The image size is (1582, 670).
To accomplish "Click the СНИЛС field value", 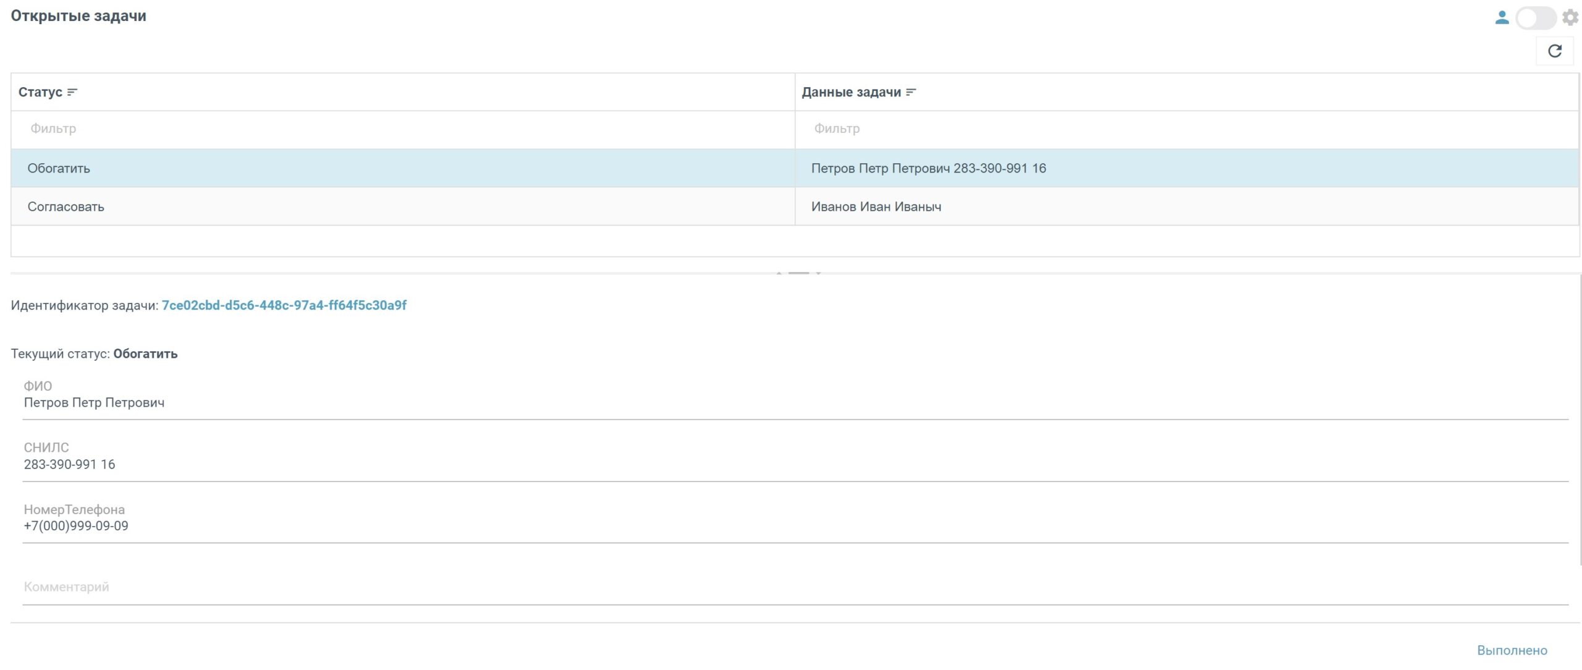I will click(795, 465).
